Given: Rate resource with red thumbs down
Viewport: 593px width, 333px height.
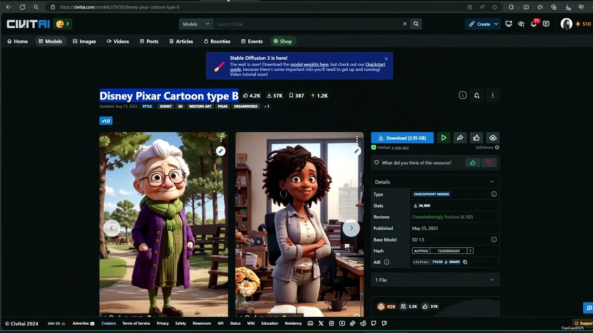Looking at the screenshot, I should click(x=489, y=163).
